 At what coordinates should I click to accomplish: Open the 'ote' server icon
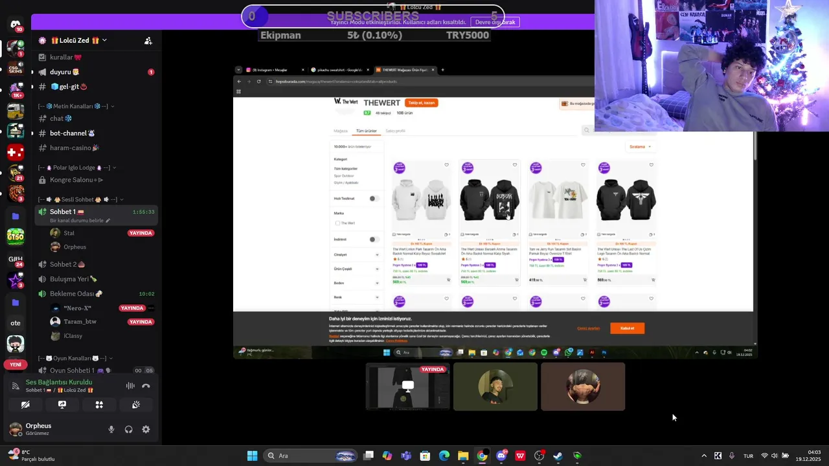click(x=16, y=323)
